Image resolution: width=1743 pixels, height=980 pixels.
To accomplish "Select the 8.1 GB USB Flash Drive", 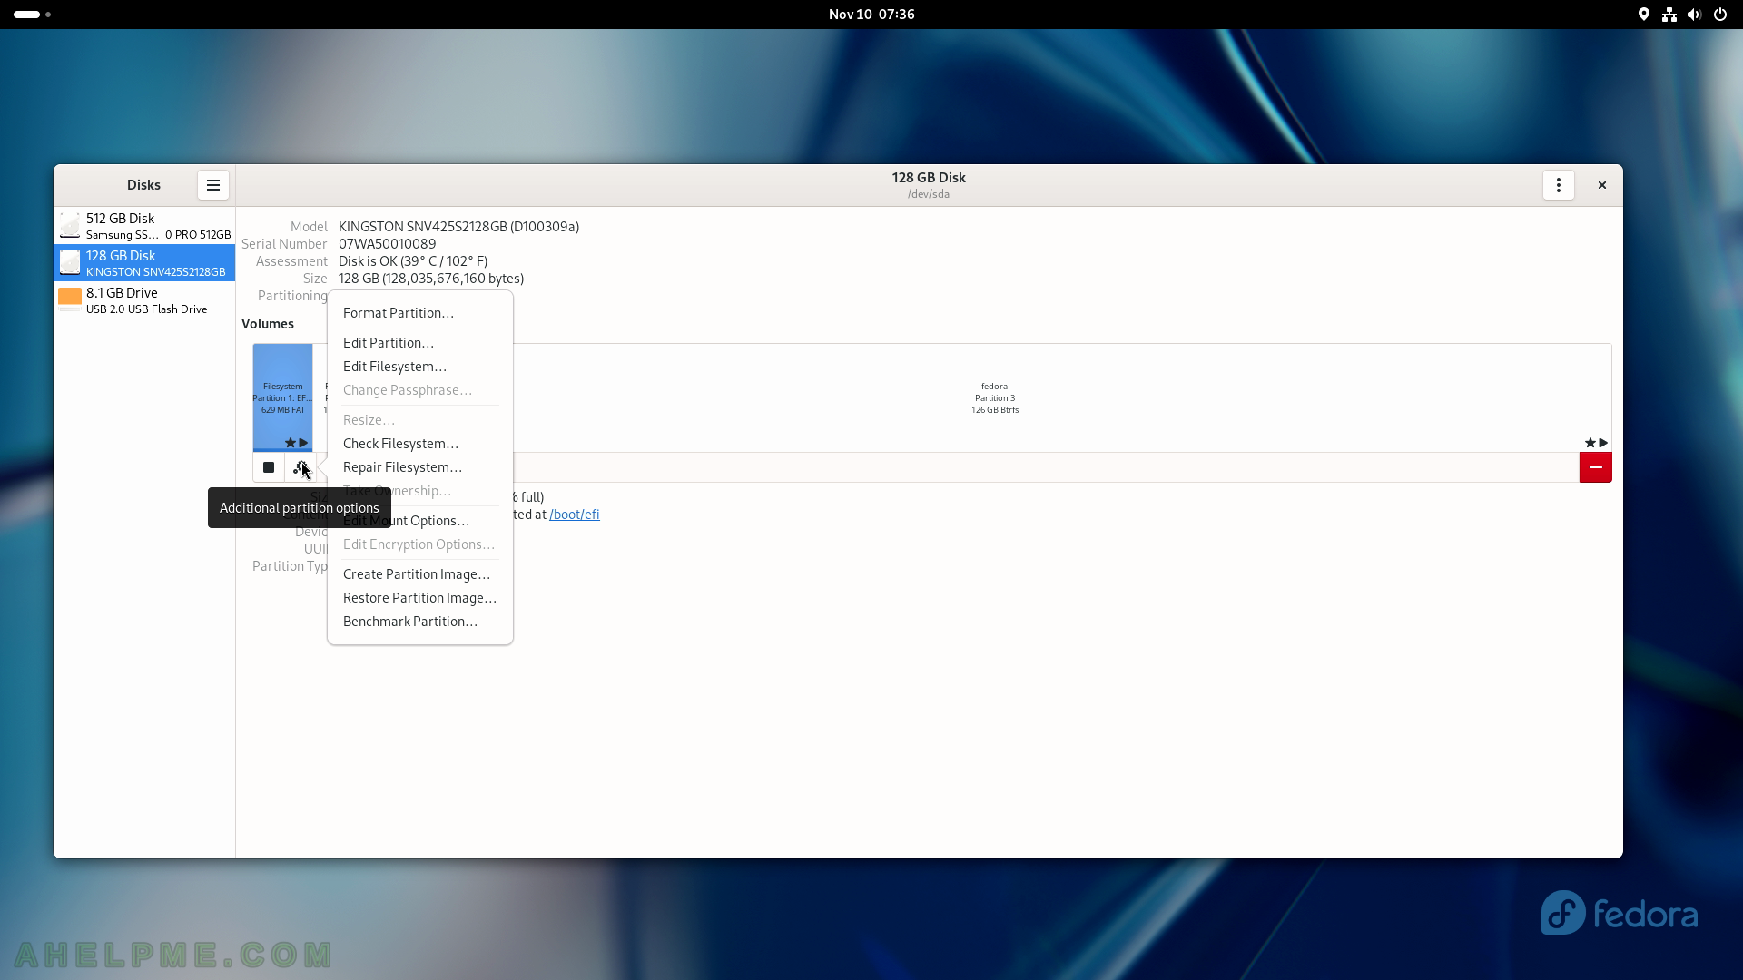I will [144, 300].
